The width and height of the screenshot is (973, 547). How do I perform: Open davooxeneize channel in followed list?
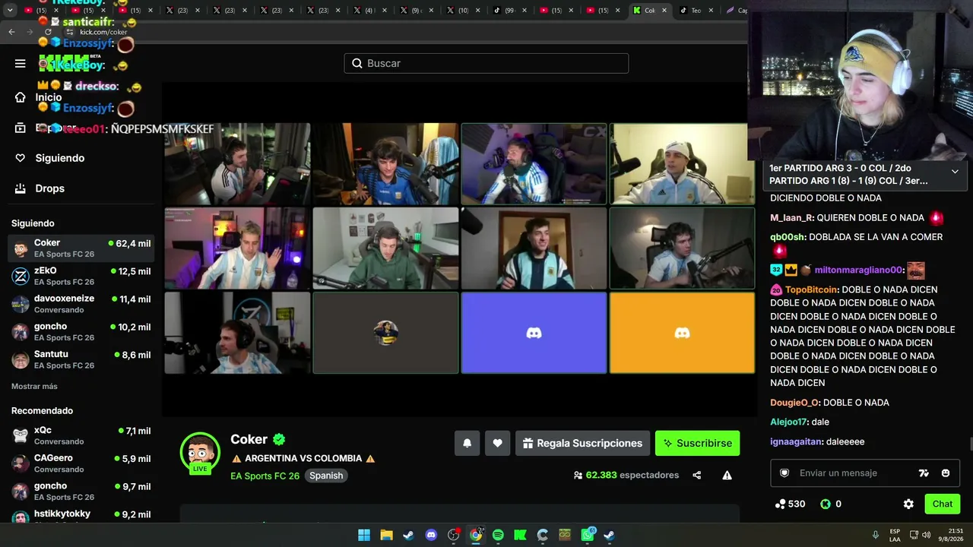pos(81,304)
